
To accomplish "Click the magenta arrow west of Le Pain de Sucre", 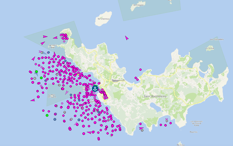I will click(x=33, y=100).
